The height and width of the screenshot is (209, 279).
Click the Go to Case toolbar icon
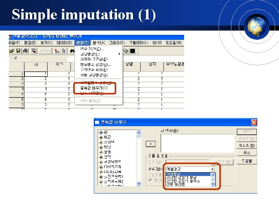(57, 51)
